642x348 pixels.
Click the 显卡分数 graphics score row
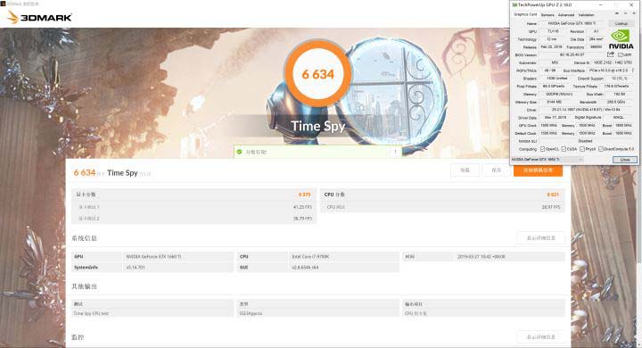pyautogui.click(x=193, y=195)
